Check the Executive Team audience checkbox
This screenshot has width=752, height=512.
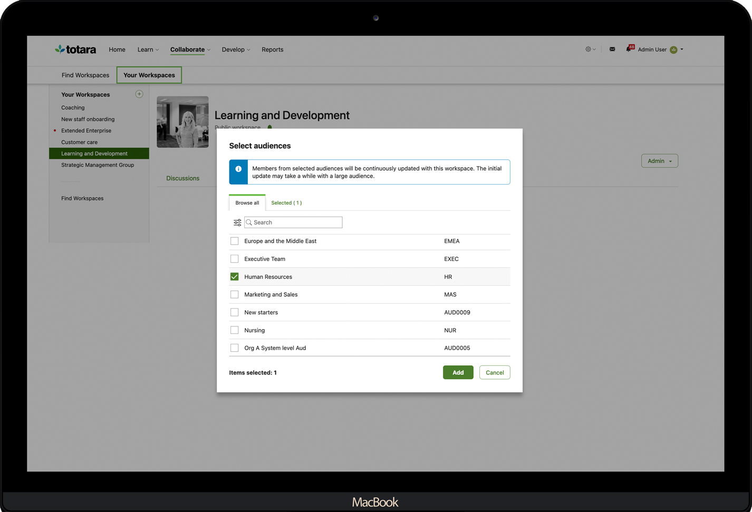234,259
